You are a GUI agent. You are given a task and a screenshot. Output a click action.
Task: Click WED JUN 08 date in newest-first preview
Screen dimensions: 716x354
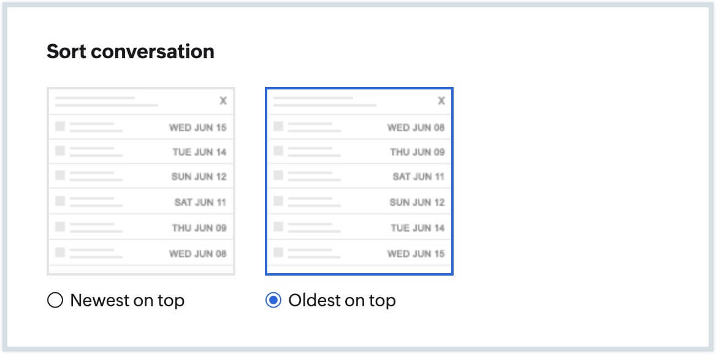coord(197,254)
